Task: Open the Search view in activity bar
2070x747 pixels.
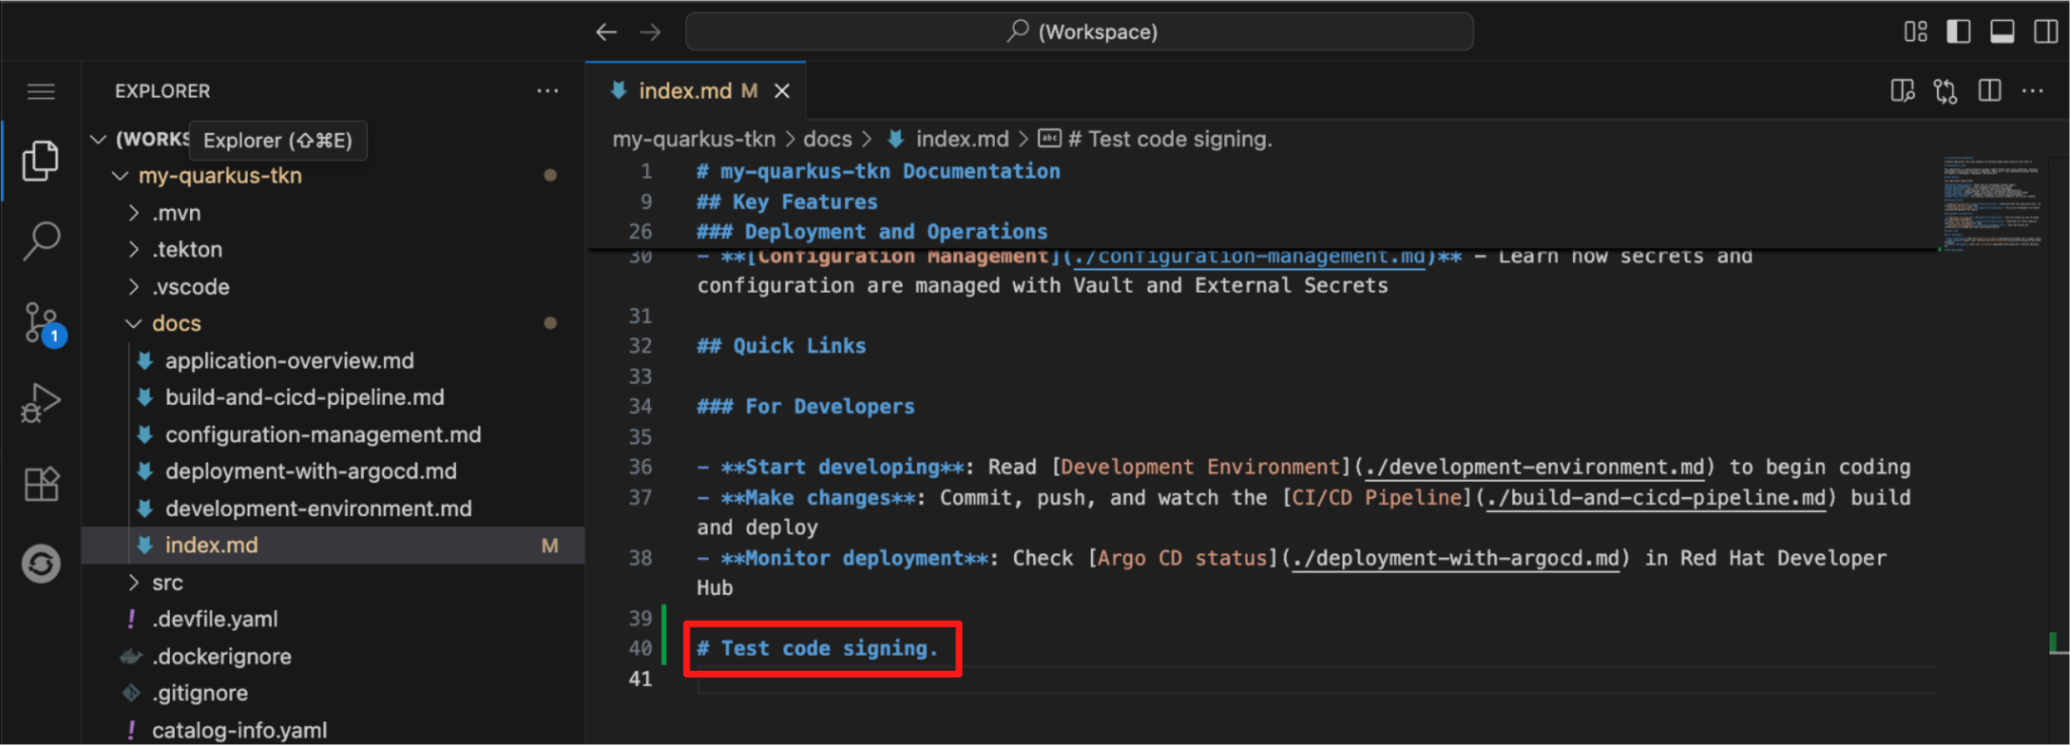Action: 41,241
